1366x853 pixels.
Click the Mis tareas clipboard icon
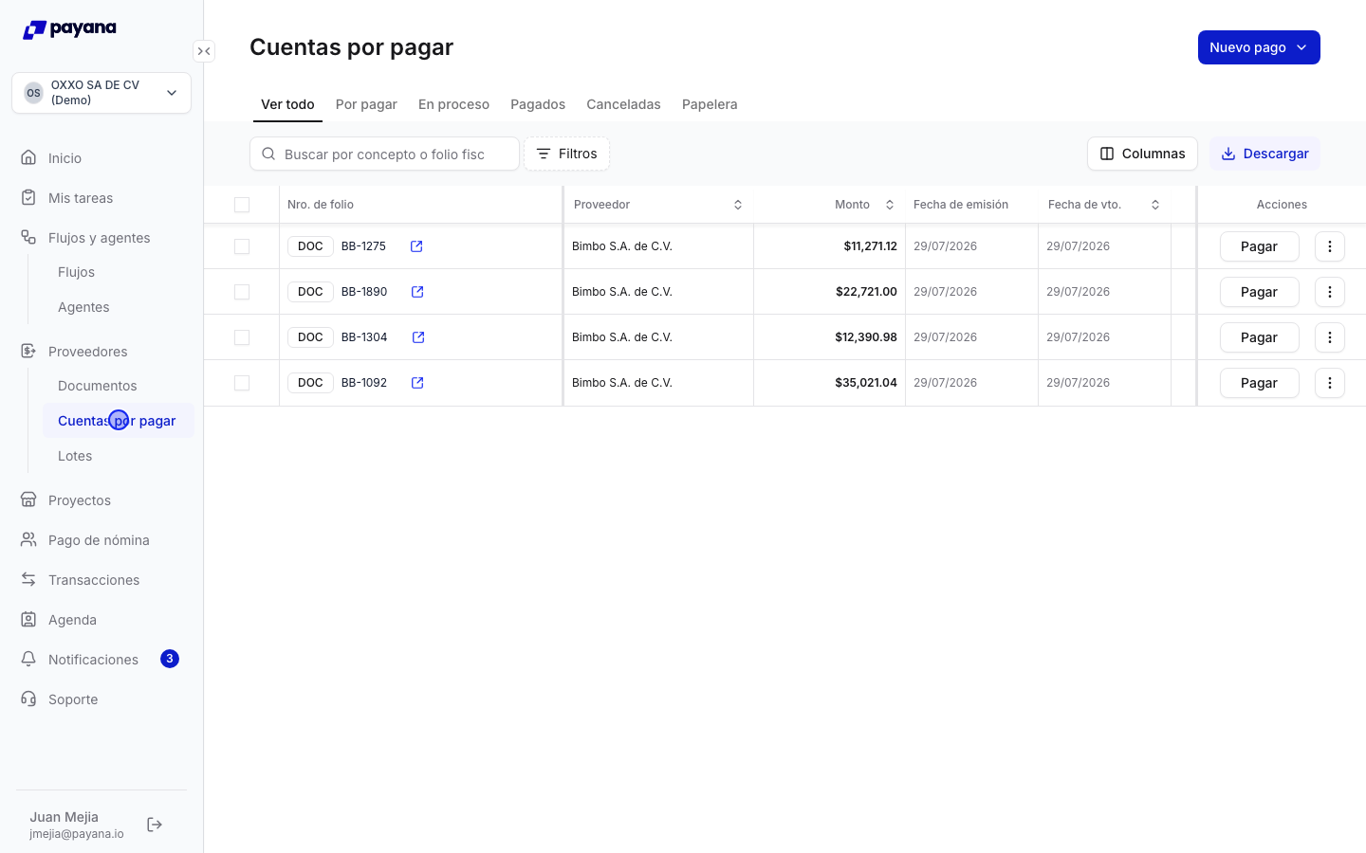pos(28,197)
